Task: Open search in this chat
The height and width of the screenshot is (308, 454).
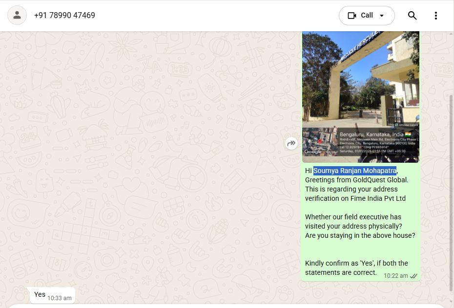Action: pyautogui.click(x=412, y=16)
